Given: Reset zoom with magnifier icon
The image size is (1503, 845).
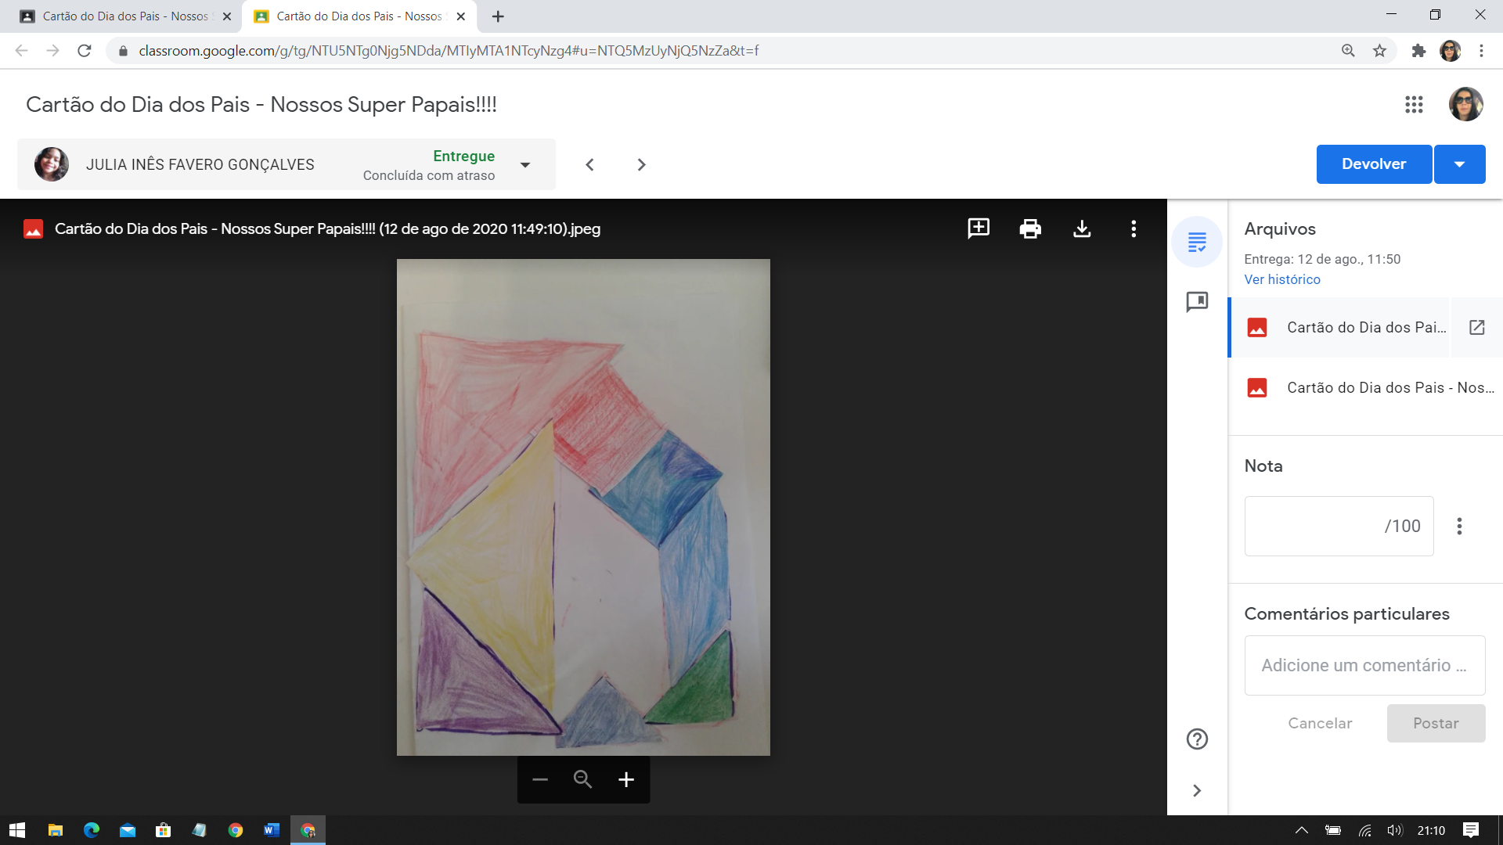Looking at the screenshot, I should [582, 779].
